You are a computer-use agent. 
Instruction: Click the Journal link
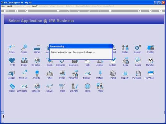(100, 65)
